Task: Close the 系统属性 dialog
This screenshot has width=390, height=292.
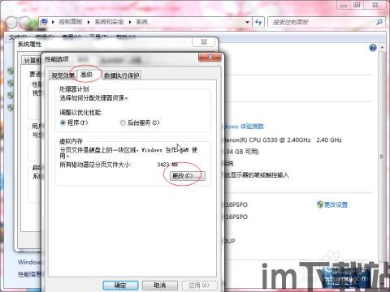Action: coord(205,42)
